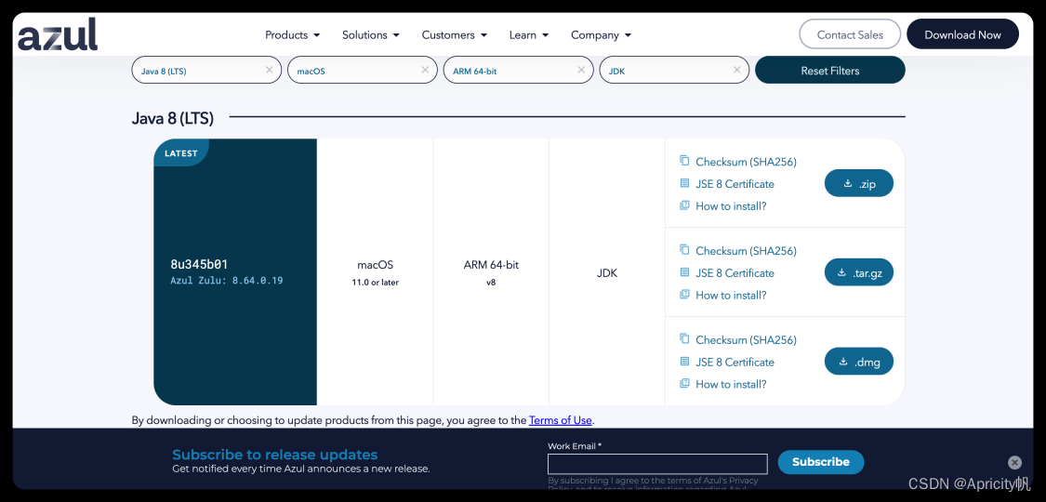The width and height of the screenshot is (1046, 502).
Task: Open the Terms of Use link
Action: point(561,420)
